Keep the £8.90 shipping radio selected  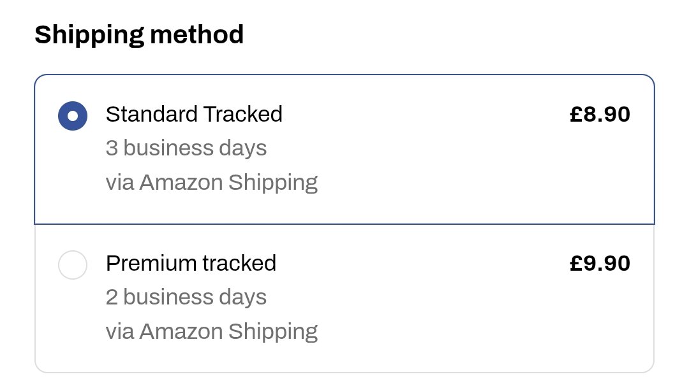73,116
